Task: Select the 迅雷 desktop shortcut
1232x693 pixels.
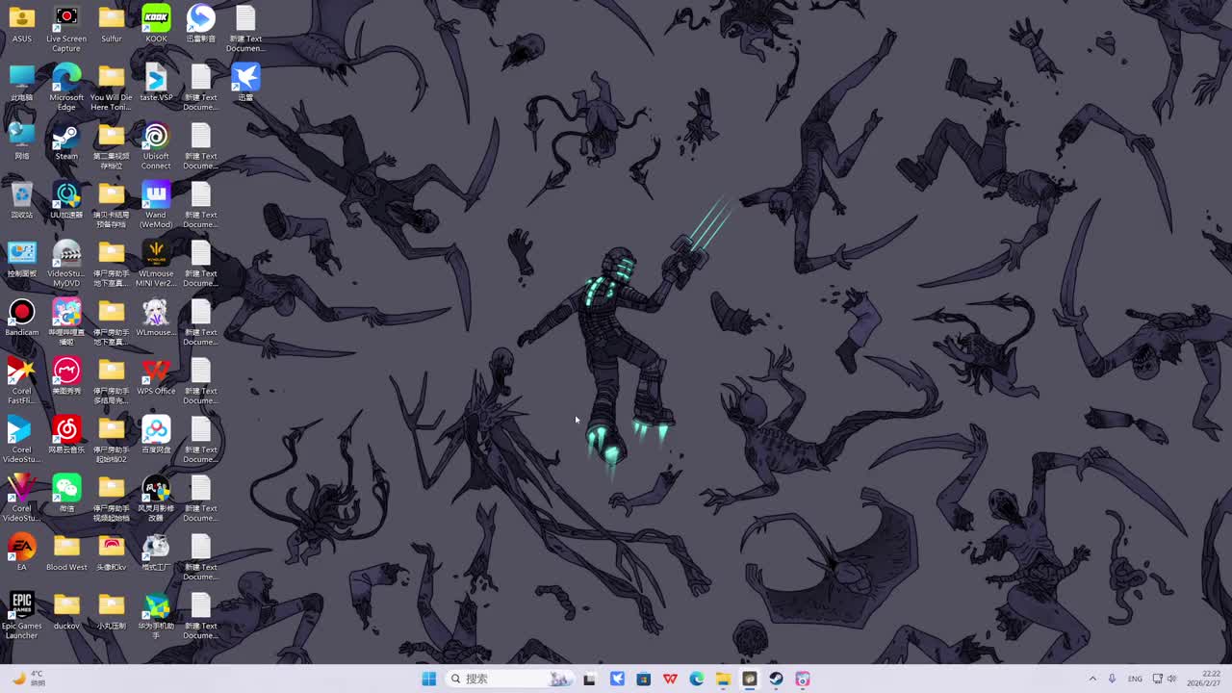Action: coord(245,83)
